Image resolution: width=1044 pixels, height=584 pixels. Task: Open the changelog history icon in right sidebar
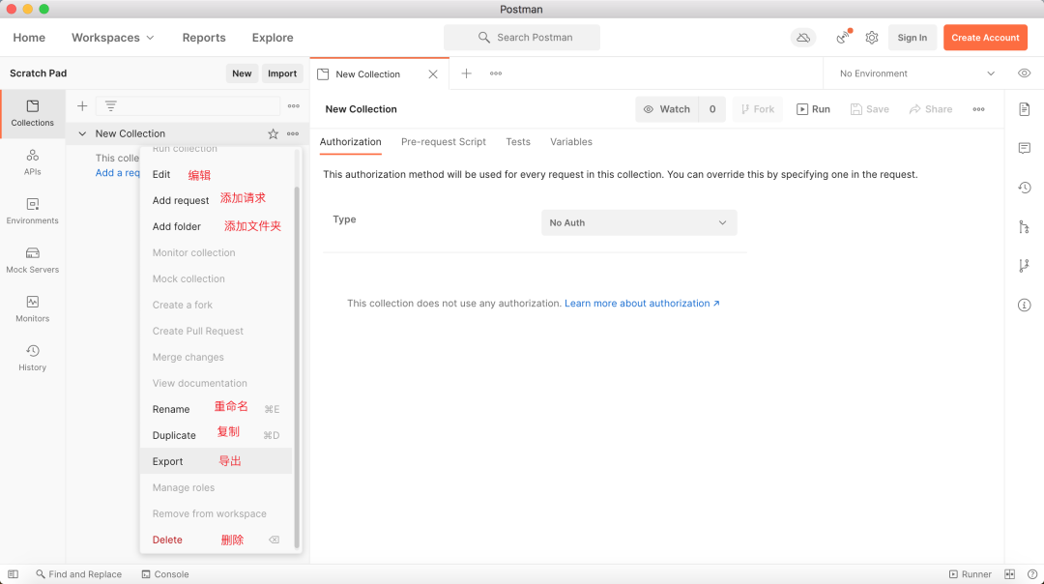tap(1024, 188)
